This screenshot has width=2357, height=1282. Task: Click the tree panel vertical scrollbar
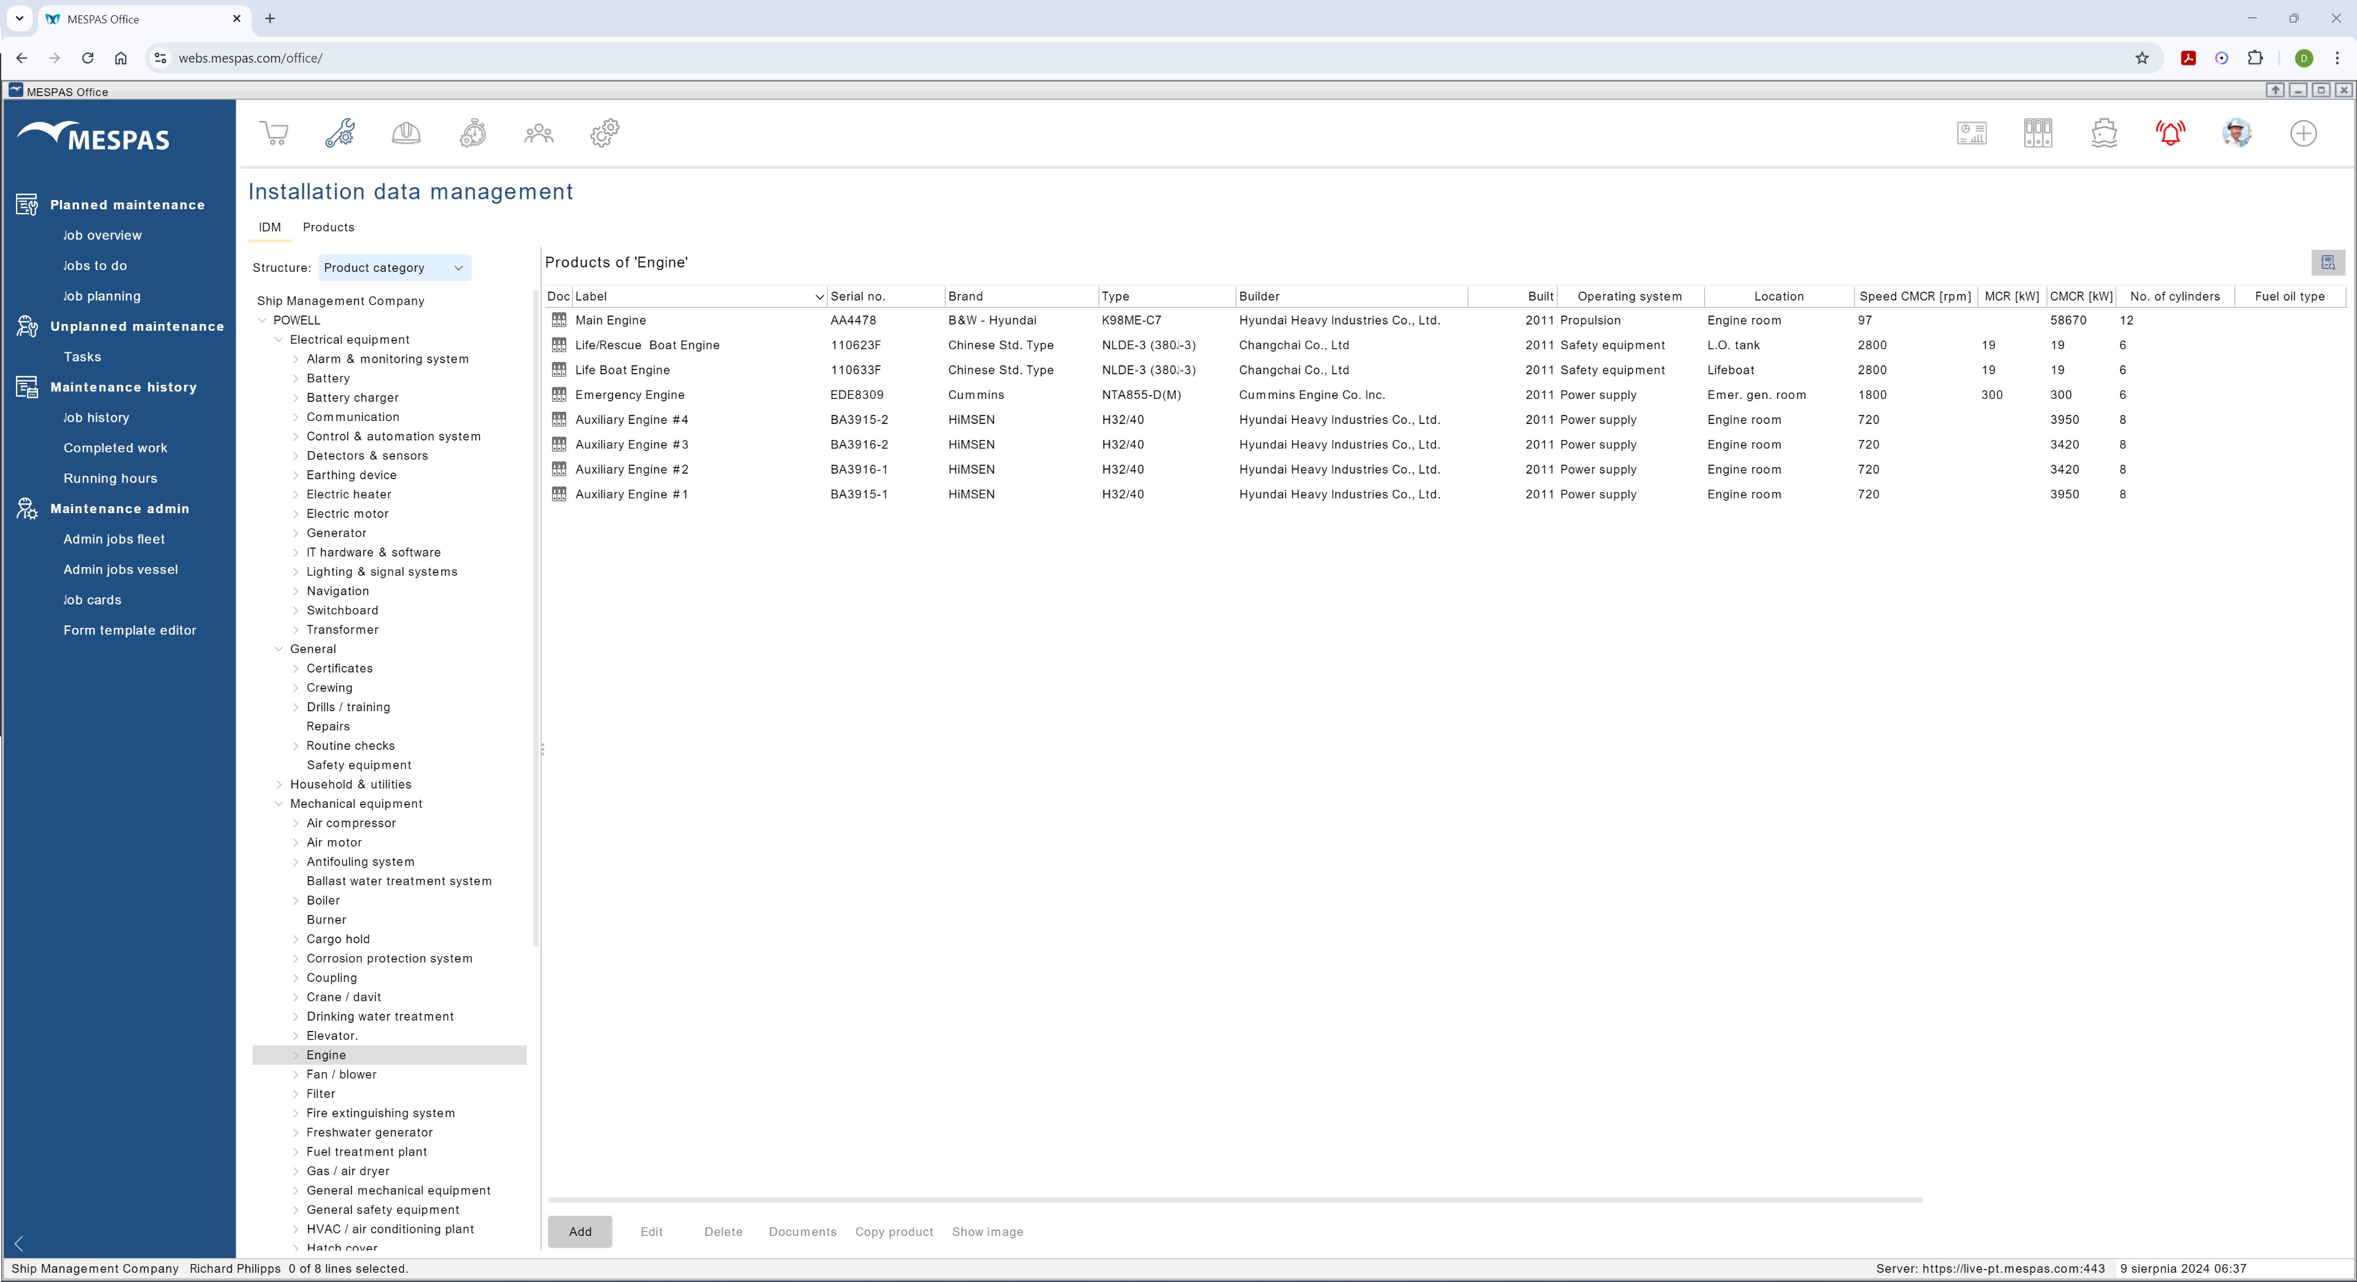[535, 619]
